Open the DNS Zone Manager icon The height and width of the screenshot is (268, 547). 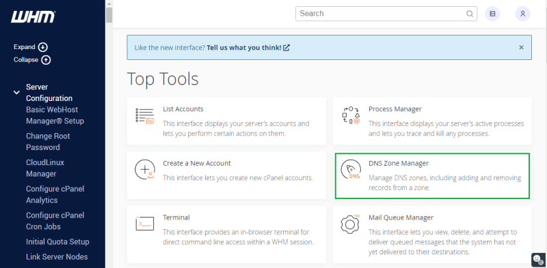point(351,170)
